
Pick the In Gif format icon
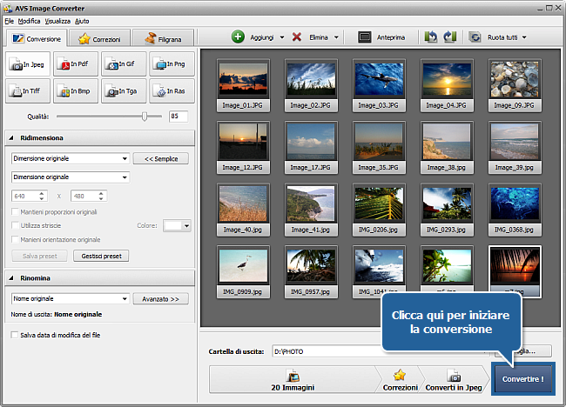point(124,63)
